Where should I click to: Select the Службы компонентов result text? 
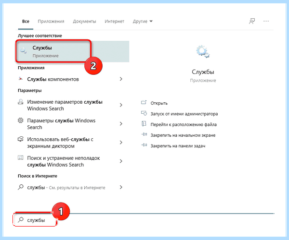pyautogui.click(x=53, y=79)
